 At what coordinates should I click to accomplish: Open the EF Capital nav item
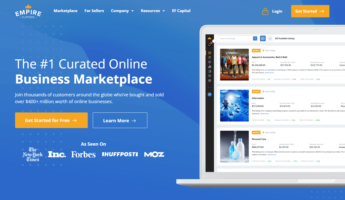(181, 11)
